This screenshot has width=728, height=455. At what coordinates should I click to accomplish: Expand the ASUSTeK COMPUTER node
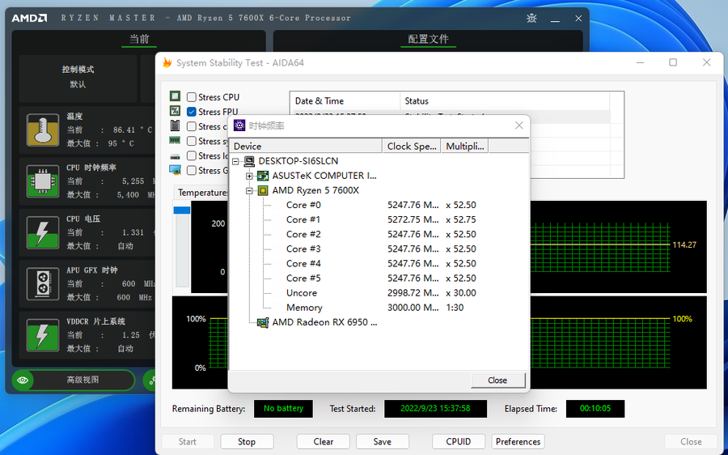point(250,176)
